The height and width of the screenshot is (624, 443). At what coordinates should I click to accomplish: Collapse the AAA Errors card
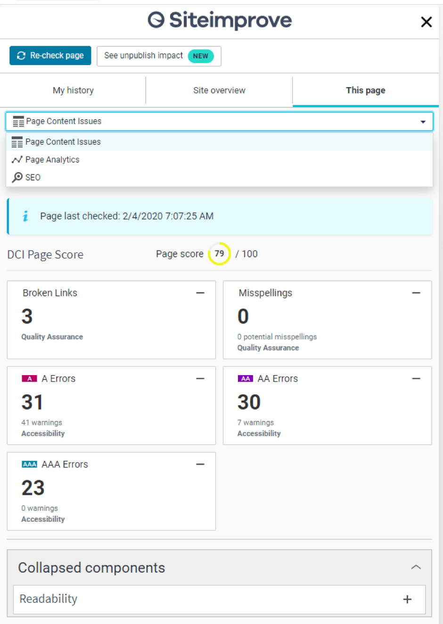point(200,464)
